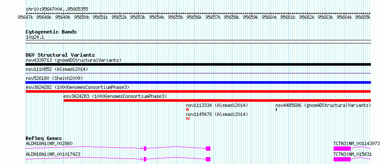Click the small red nsv1145476 variant marker
The height and width of the screenshot is (164, 383).
[188, 118]
